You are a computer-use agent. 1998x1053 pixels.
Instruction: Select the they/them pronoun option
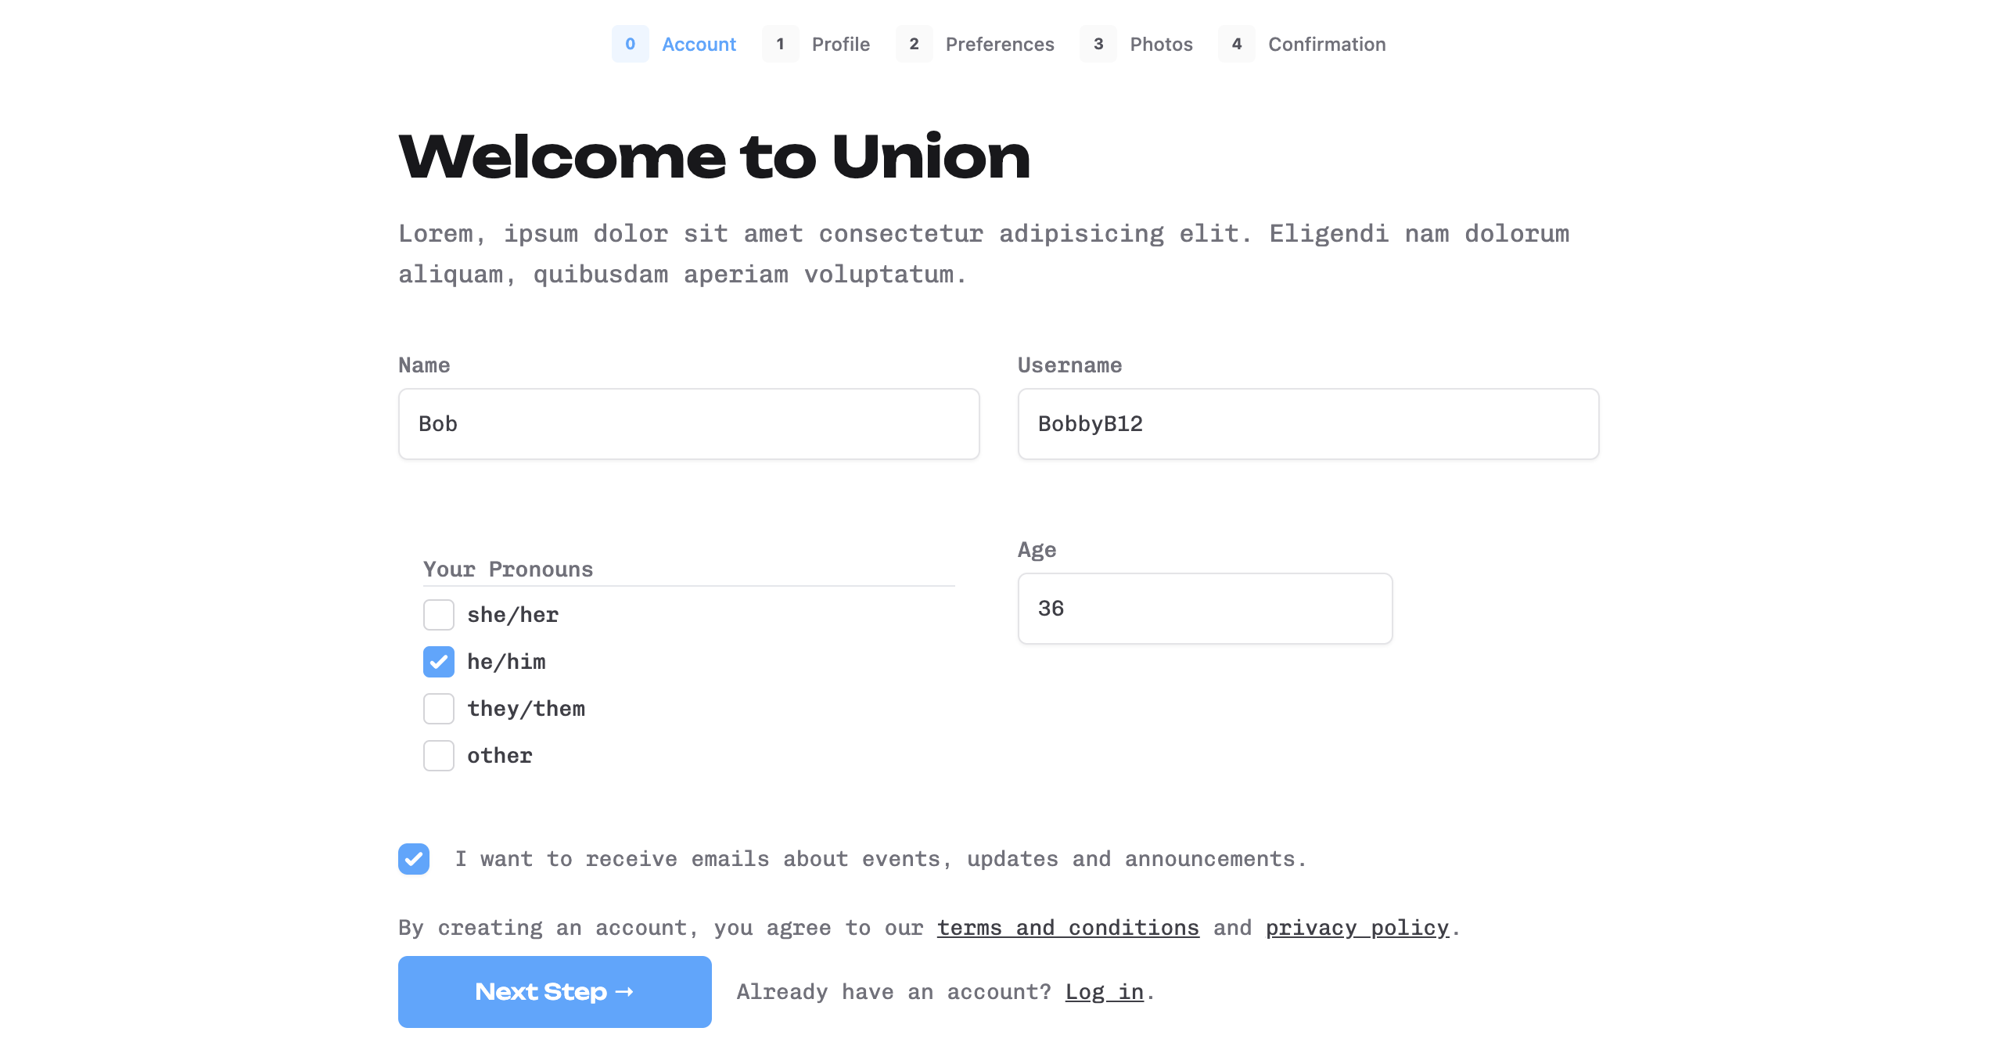tap(439, 709)
